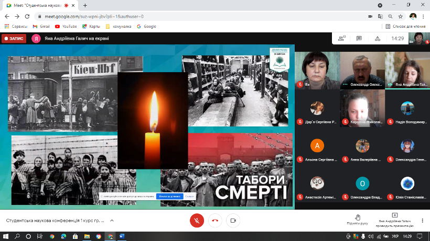430x241 pixels.
Task: Bookmark this page with the star icon
Action: point(400,16)
